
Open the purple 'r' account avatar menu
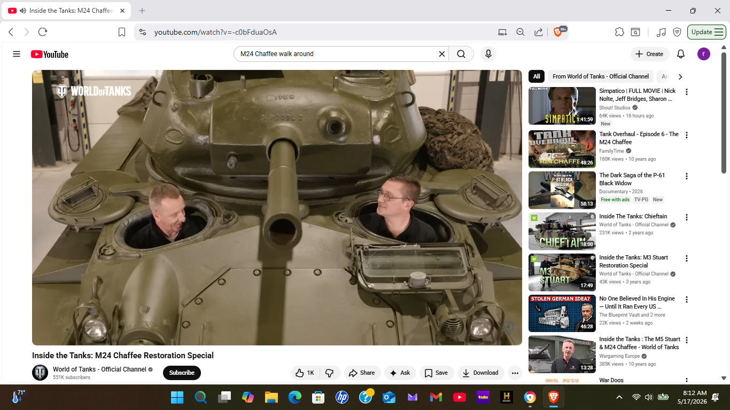(x=704, y=54)
